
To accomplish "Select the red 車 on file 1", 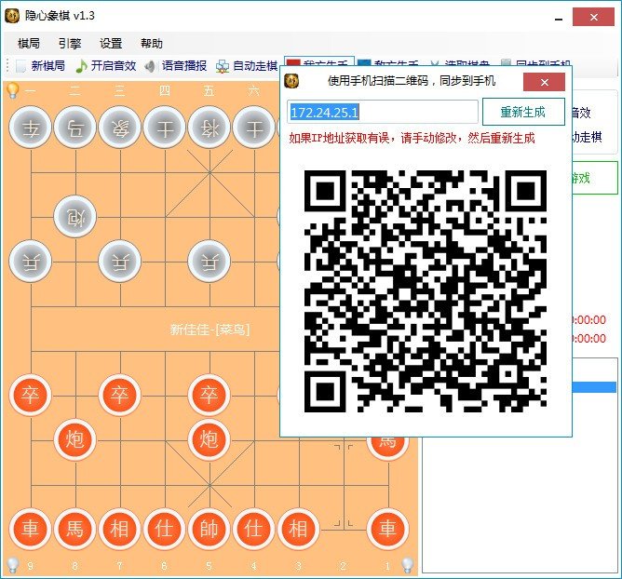I will [x=387, y=529].
